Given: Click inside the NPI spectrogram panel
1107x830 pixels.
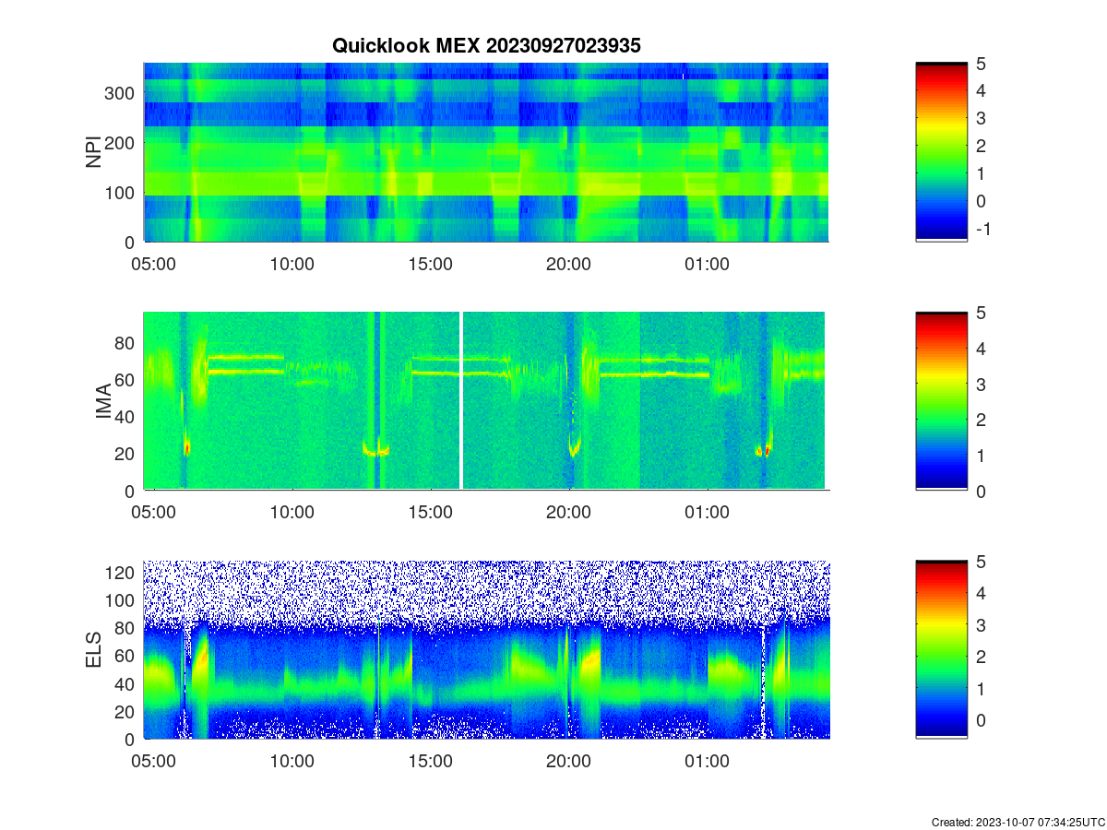Looking at the screenshot, I should 486,152.
